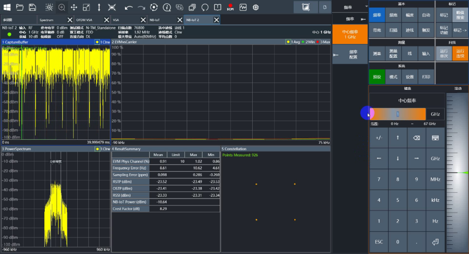469x254 pixels.
Task: Click the yellow trace marker in CaptureBuffer header
Action: coord(97,42)
